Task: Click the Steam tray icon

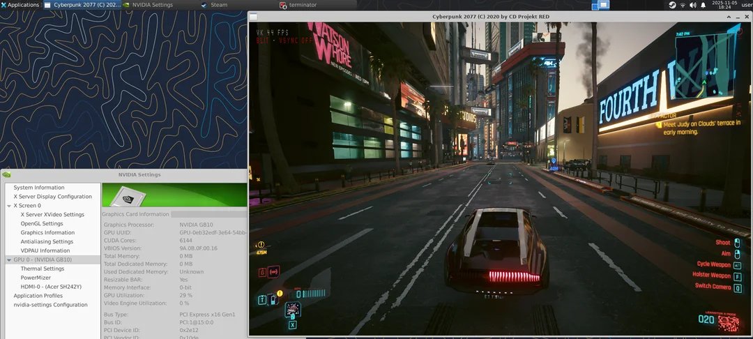Action: coord(671,5)
